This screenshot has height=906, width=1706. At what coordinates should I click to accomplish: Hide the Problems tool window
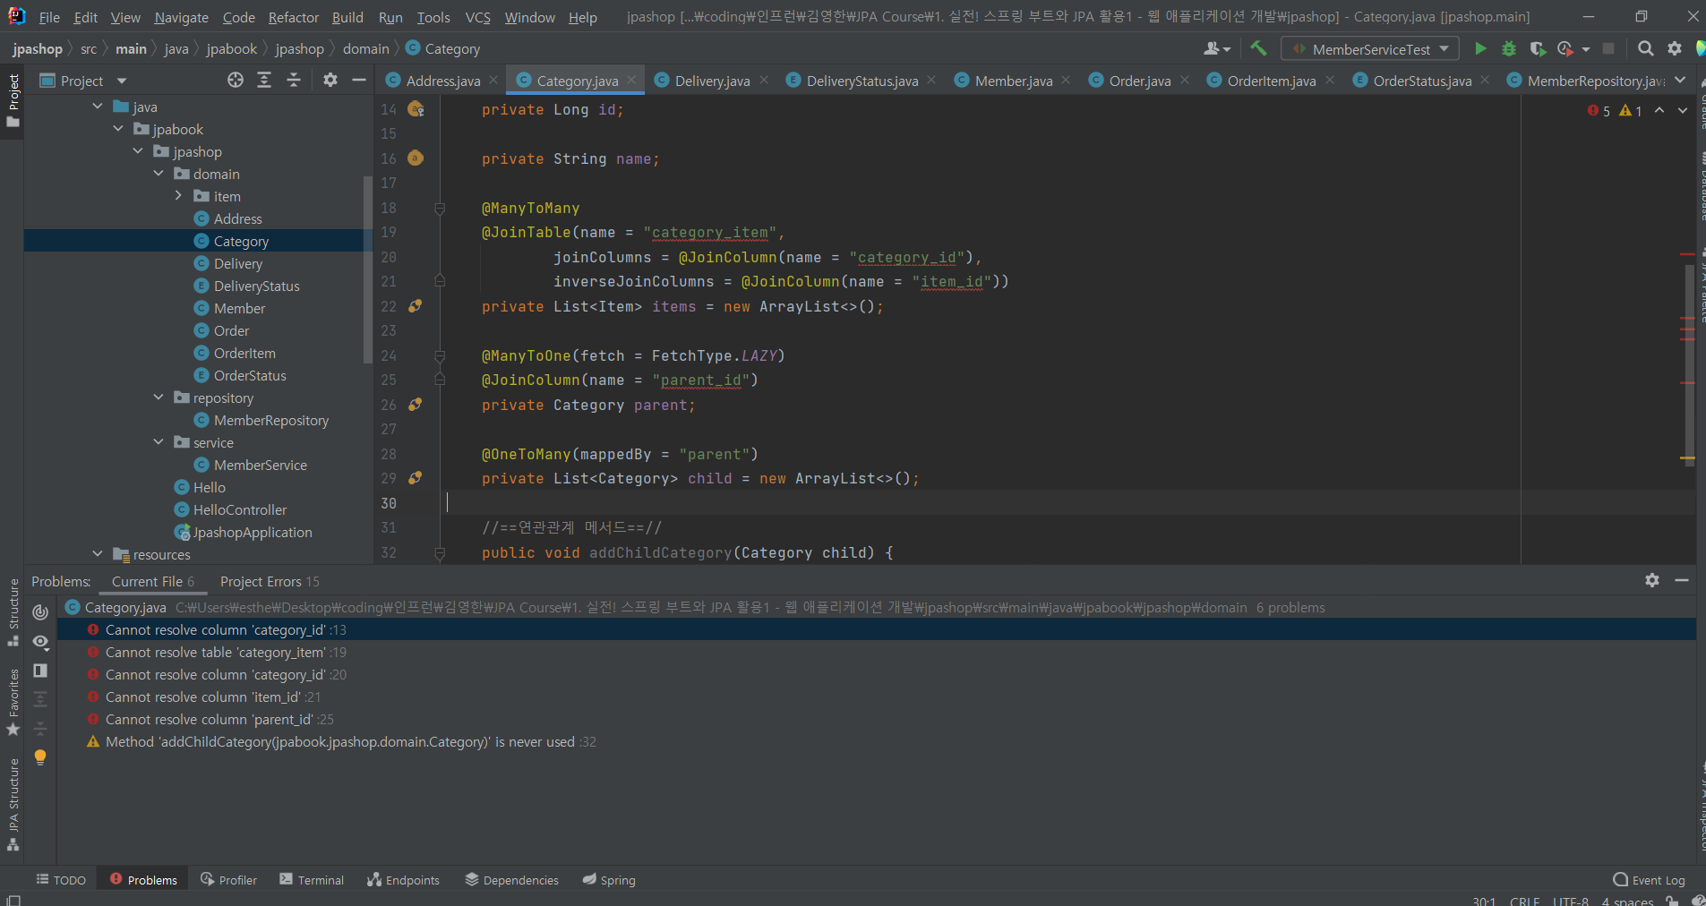pos(1682,580)
